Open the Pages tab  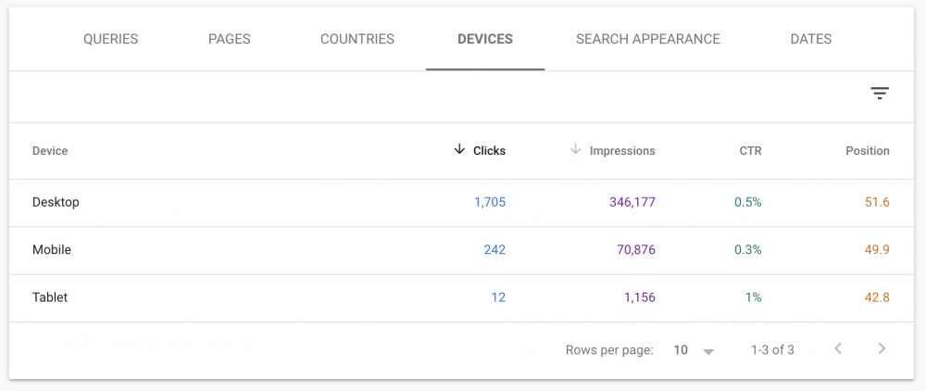click(x=229, y=39)
